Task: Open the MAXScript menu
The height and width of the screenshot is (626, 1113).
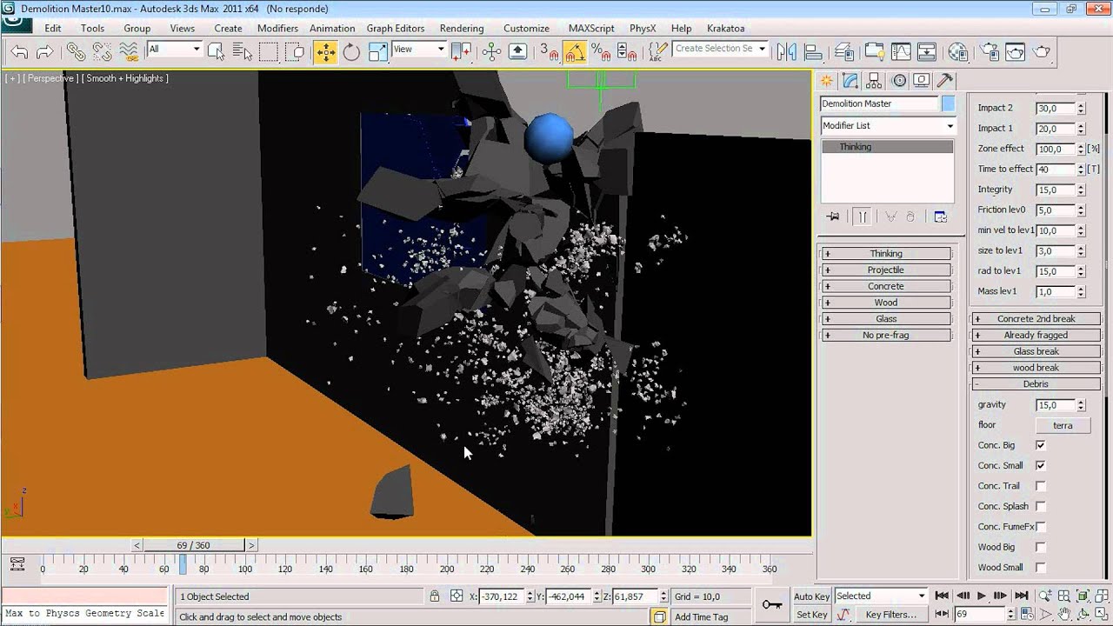Action: (591, 28)
